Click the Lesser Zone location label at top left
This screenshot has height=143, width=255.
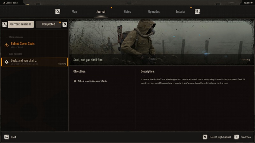[x=12, y=3]
